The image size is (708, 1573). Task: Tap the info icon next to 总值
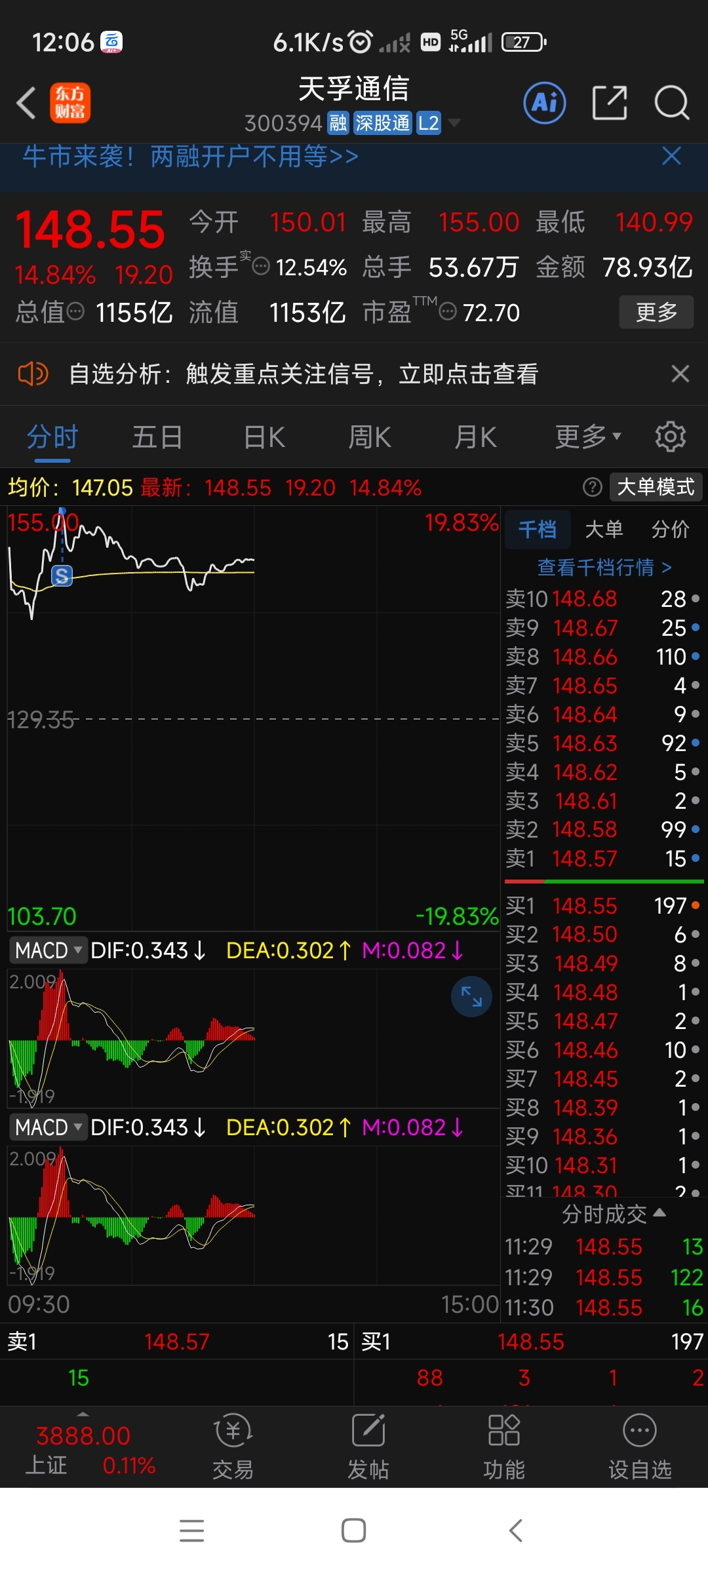[76, 311]
